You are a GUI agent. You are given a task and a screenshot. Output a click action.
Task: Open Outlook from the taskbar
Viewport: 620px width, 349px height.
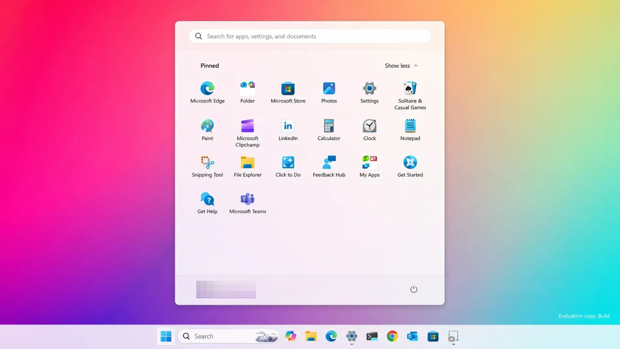[413, 336]
